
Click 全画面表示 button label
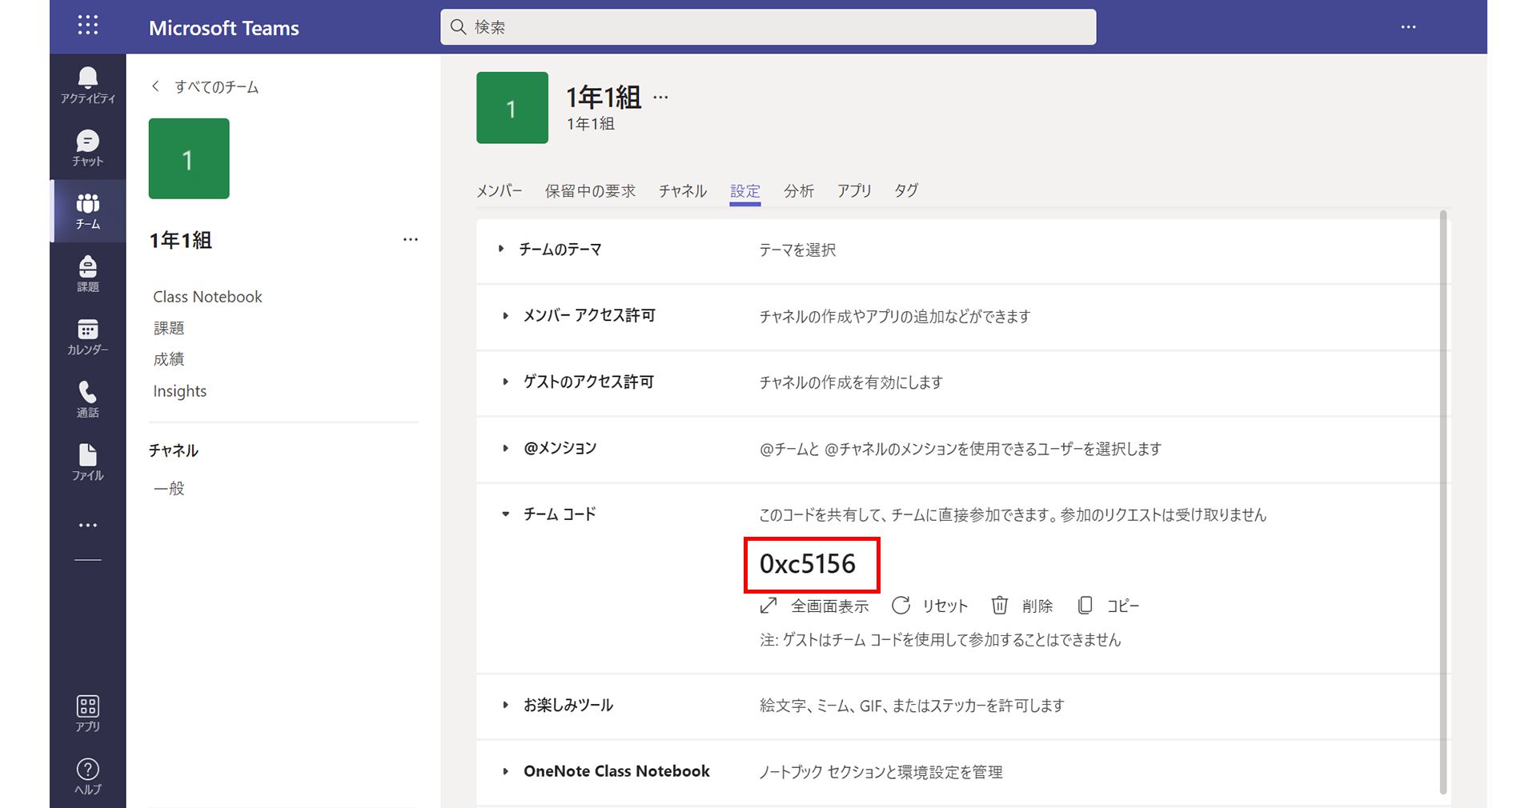(x=830, y=606)
